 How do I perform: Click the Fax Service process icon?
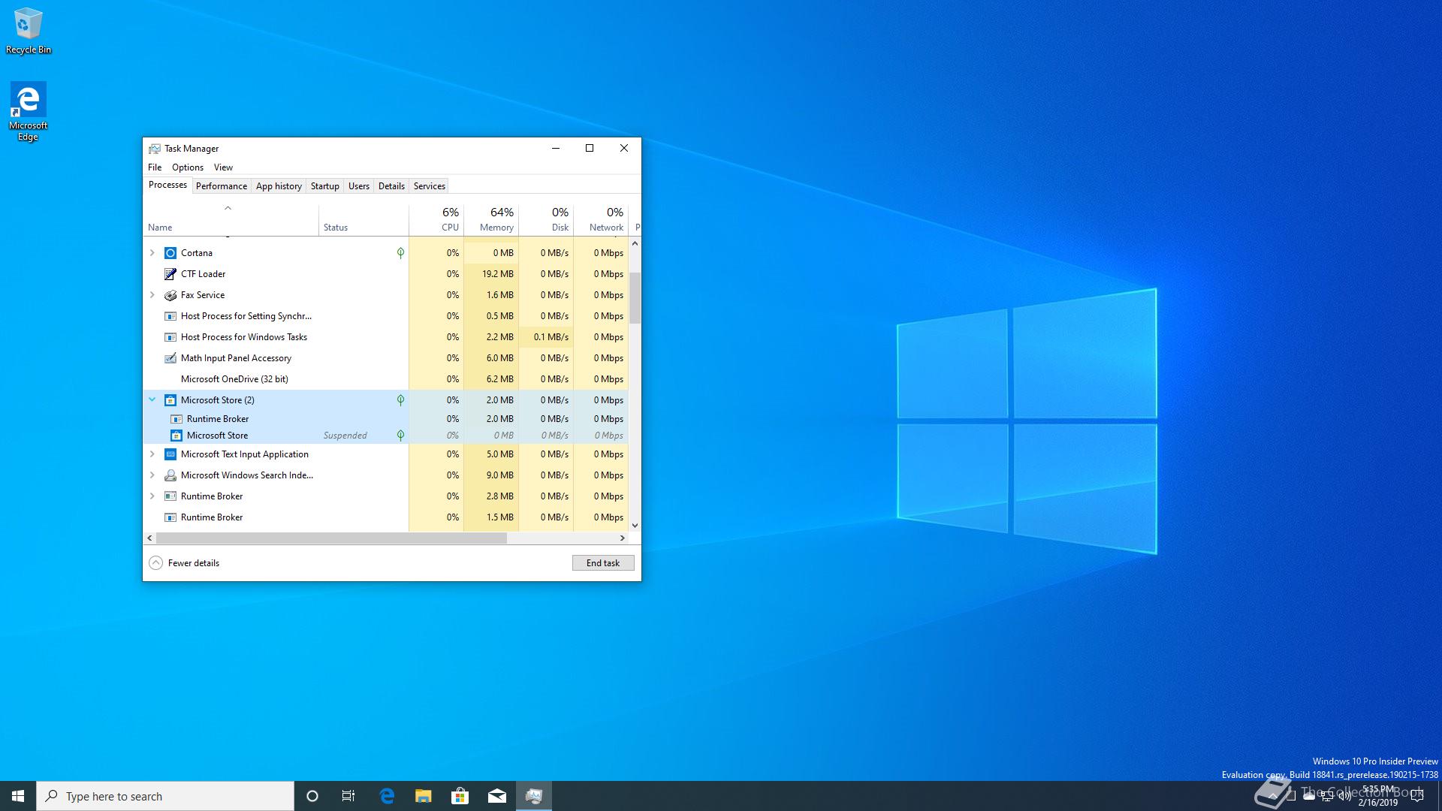pyautogui.click(x=170, y=295)
